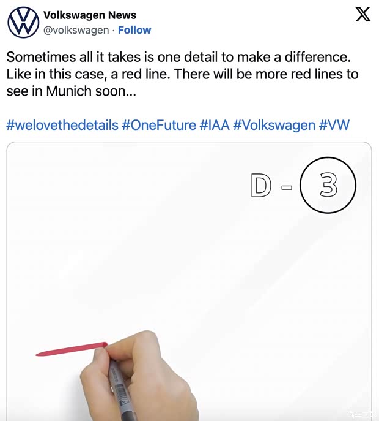Select the #IAA hashtag
Viewport: 379px width, 421px height.
215,125
